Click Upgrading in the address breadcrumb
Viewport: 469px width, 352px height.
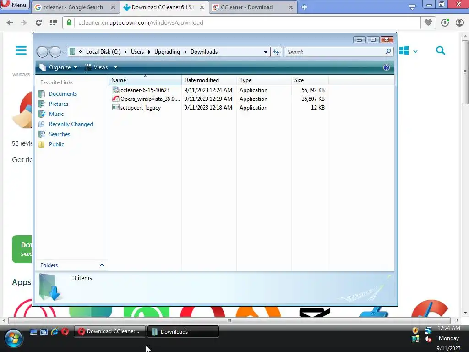coord(167,52)
